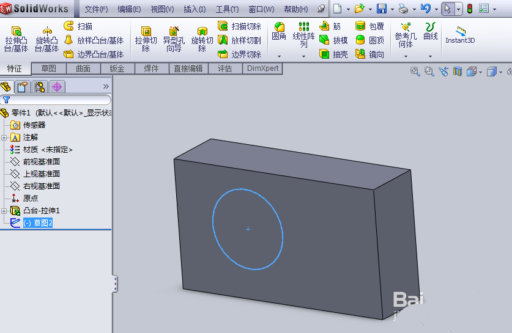Screen dimensions: 512x333
Task: Click the Curves (曲线) tool
Action: (x=431, y=32)
